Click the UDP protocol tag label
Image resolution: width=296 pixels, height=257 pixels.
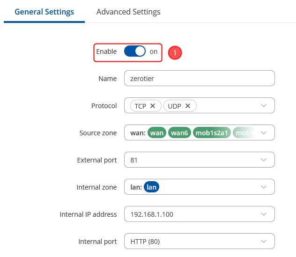tap(174, 106)
